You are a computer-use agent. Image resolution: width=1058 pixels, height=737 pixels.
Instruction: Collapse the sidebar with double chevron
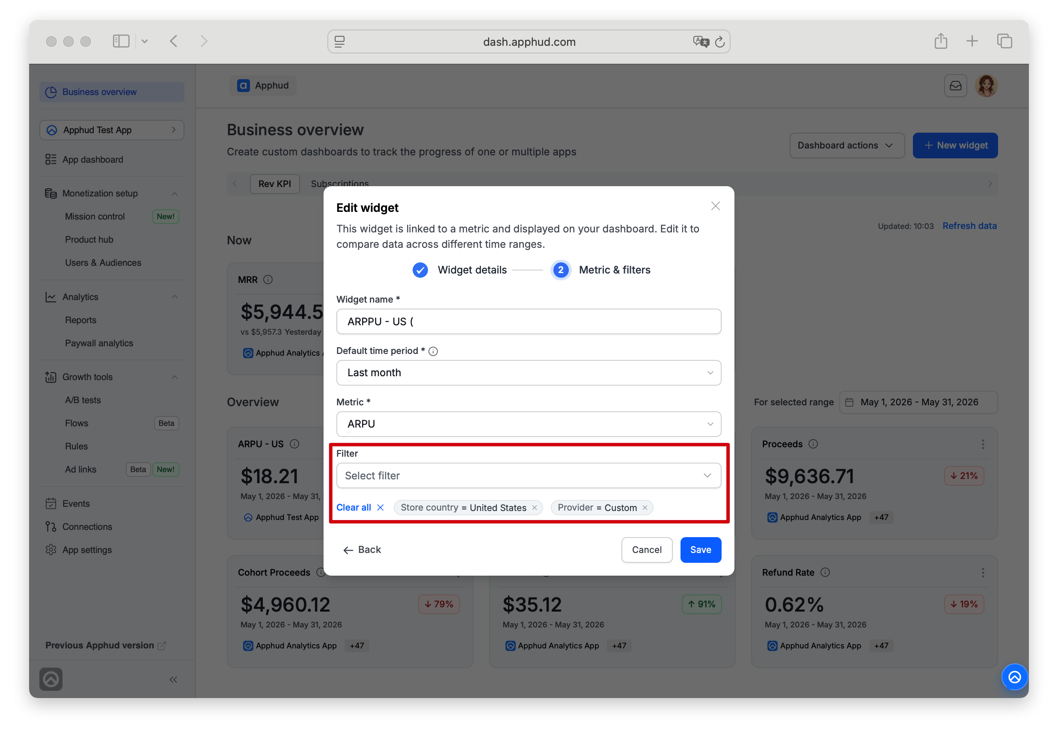pos(173,679)
